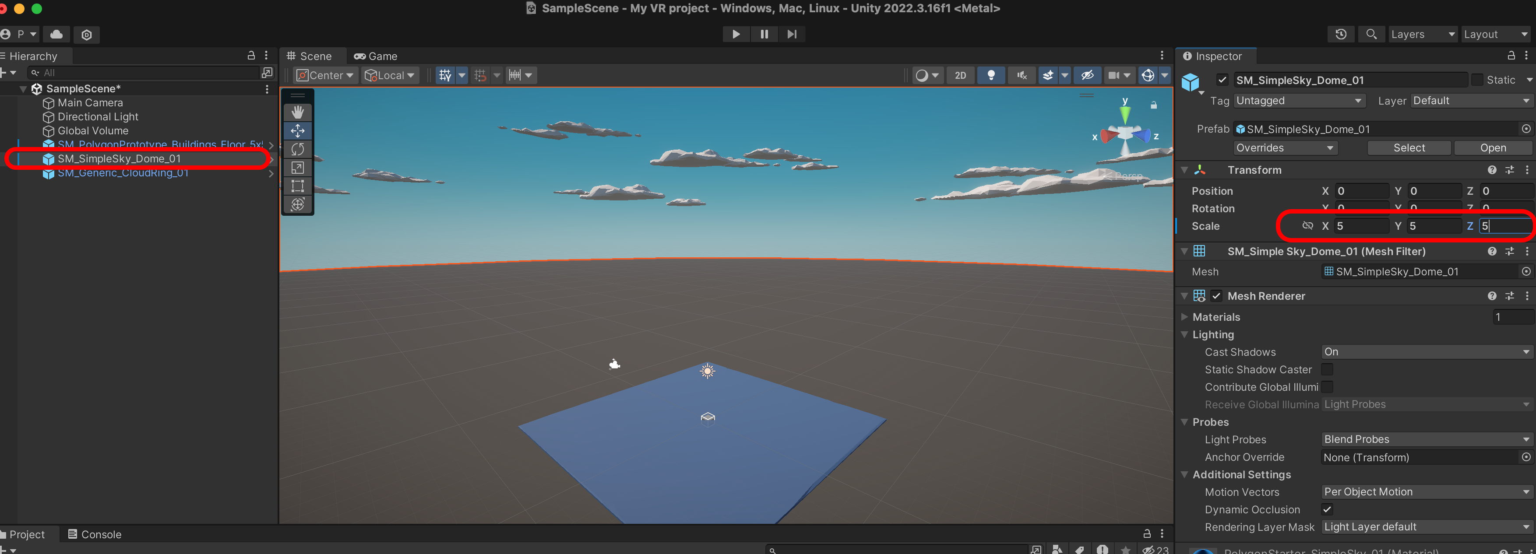Click the prefab Open button
Screen dimensions: 1536x554
1493,148
